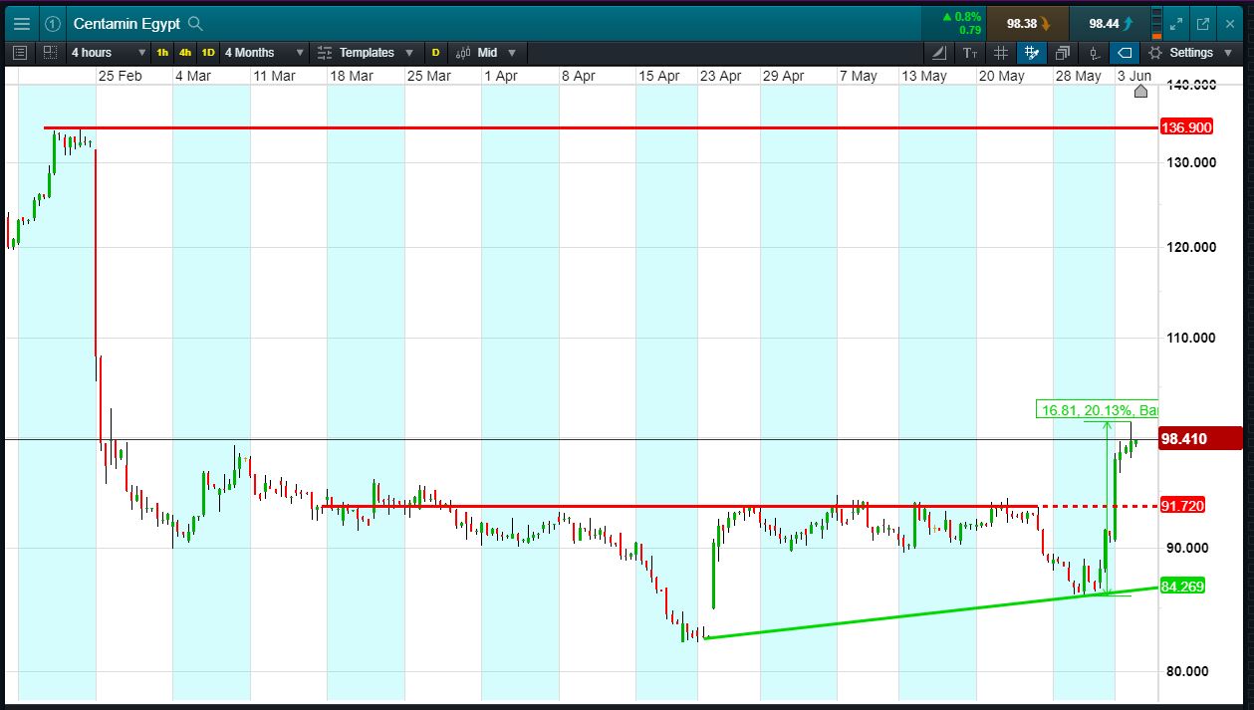The width and height of the screenshot is (1254, 710).
Task: Toggle the price label tag icon
Action: (x=1124, y=53)
